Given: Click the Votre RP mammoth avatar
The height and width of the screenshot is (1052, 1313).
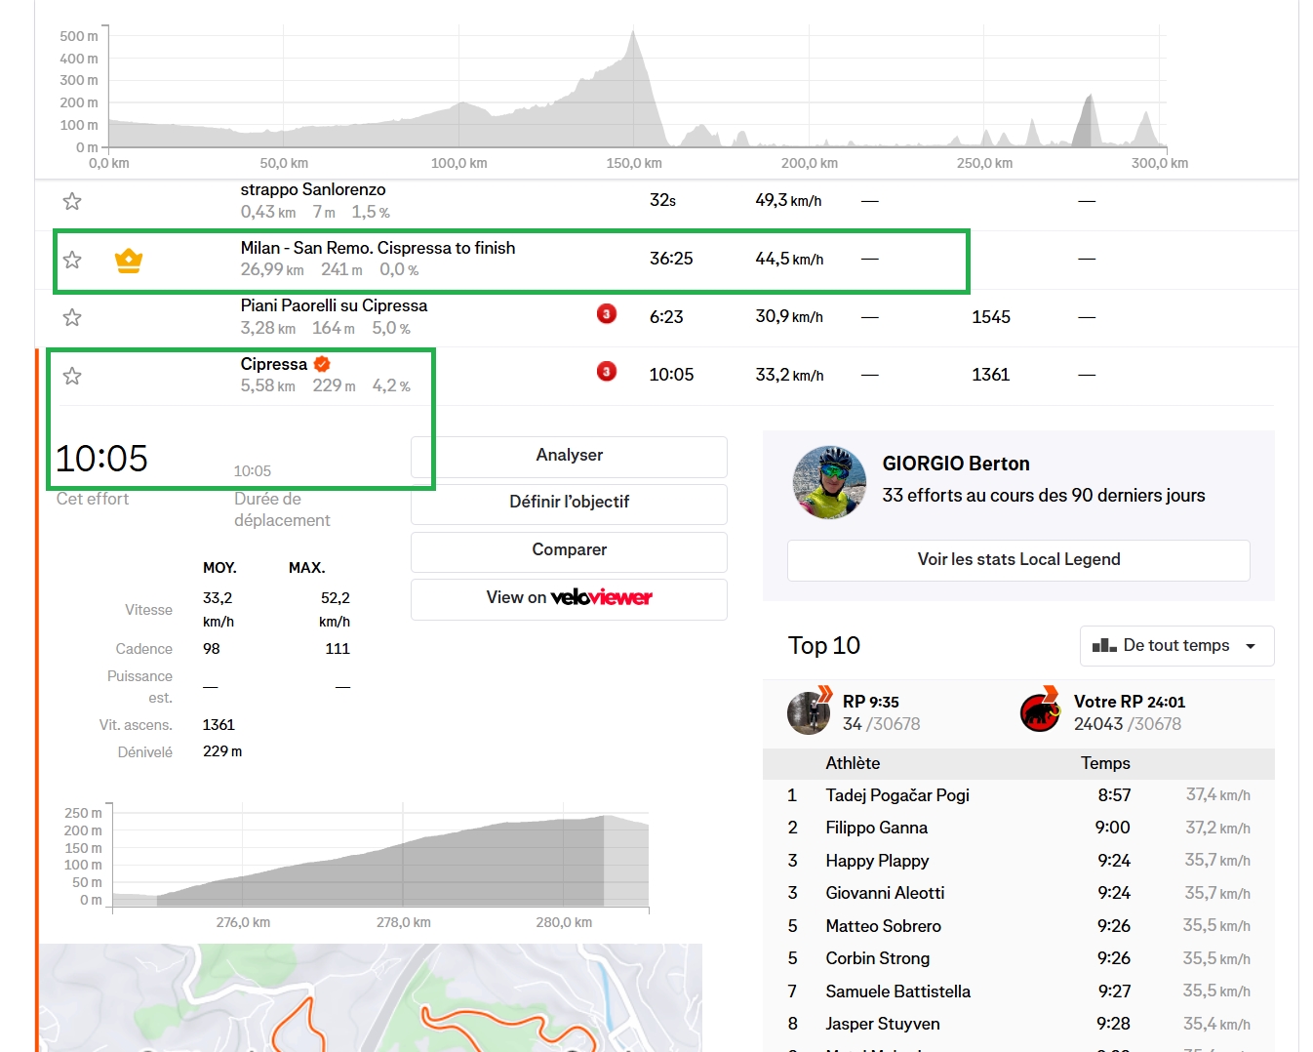Looking at the screenshot, I should (x=1040, y=712).
